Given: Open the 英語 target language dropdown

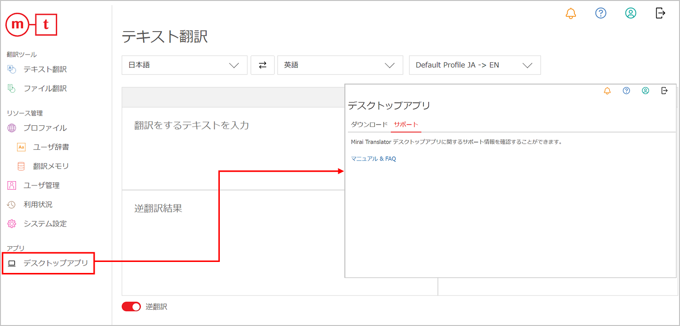Looking at the screenshot, I should [x=340, y=65].
